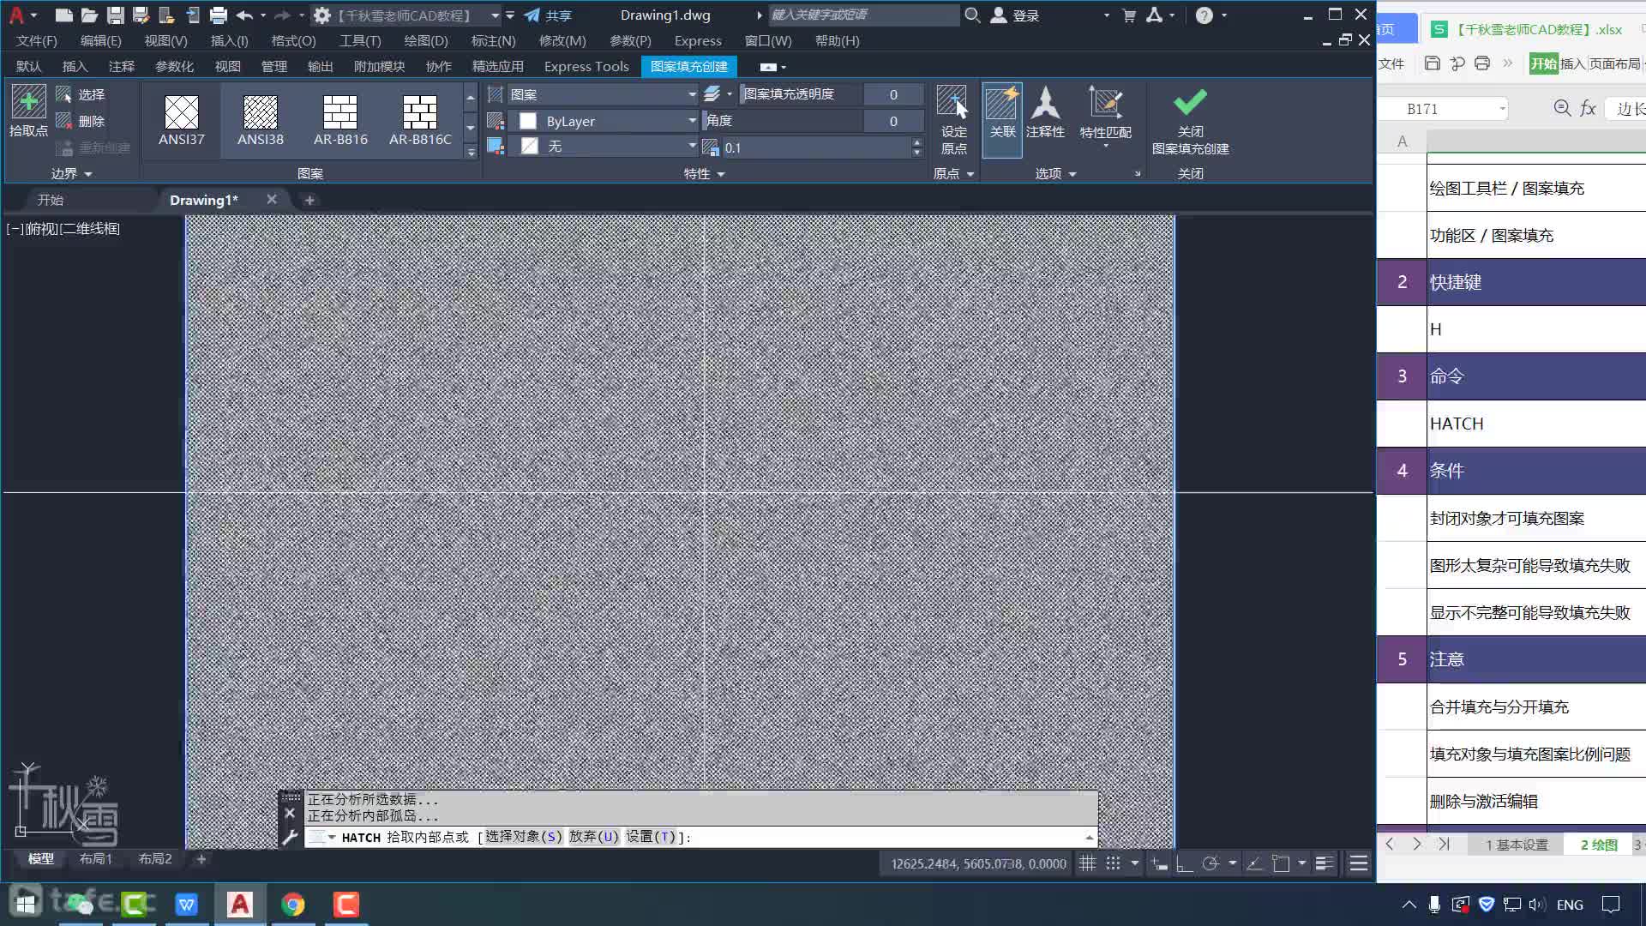Click the 放弃(U) command option
The width and height of the screenshot is (1646, 926).
click(x=593, y=837)
